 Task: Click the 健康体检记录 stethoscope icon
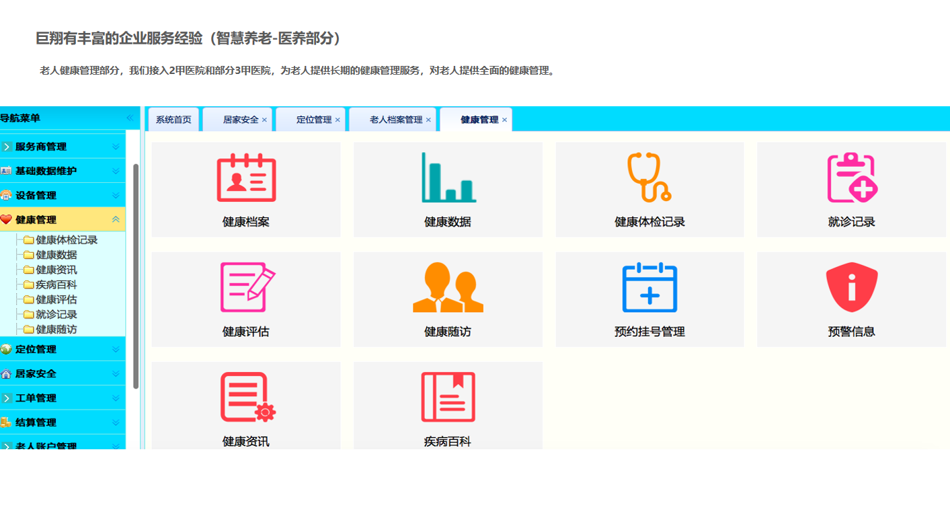click(649, 178)
